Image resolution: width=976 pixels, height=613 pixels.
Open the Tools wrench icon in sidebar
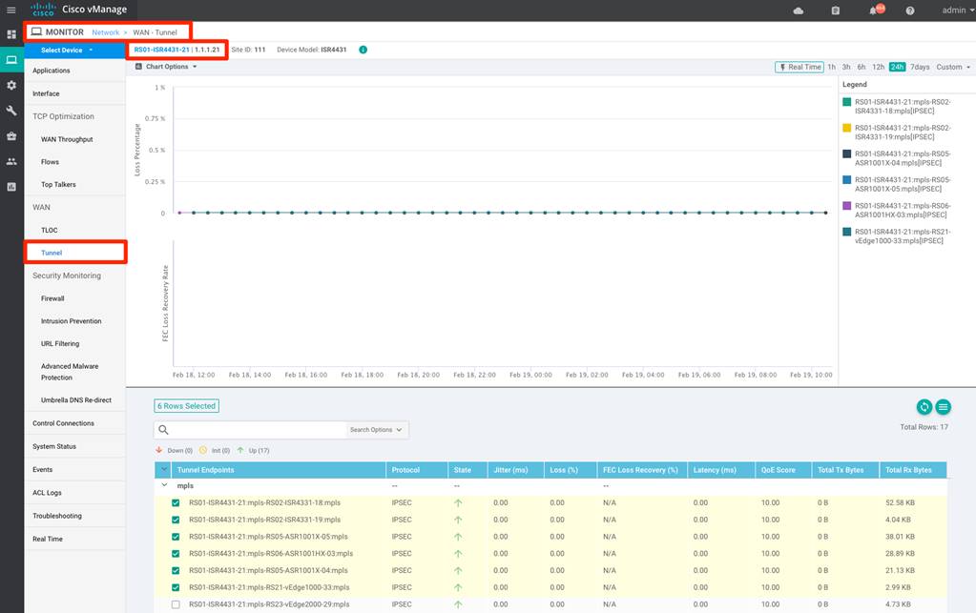point(11,111)
